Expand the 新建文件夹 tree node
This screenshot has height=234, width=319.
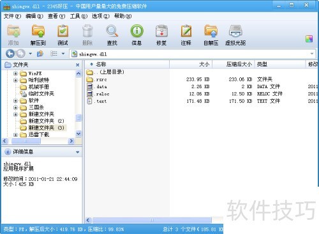pos(15,114)
